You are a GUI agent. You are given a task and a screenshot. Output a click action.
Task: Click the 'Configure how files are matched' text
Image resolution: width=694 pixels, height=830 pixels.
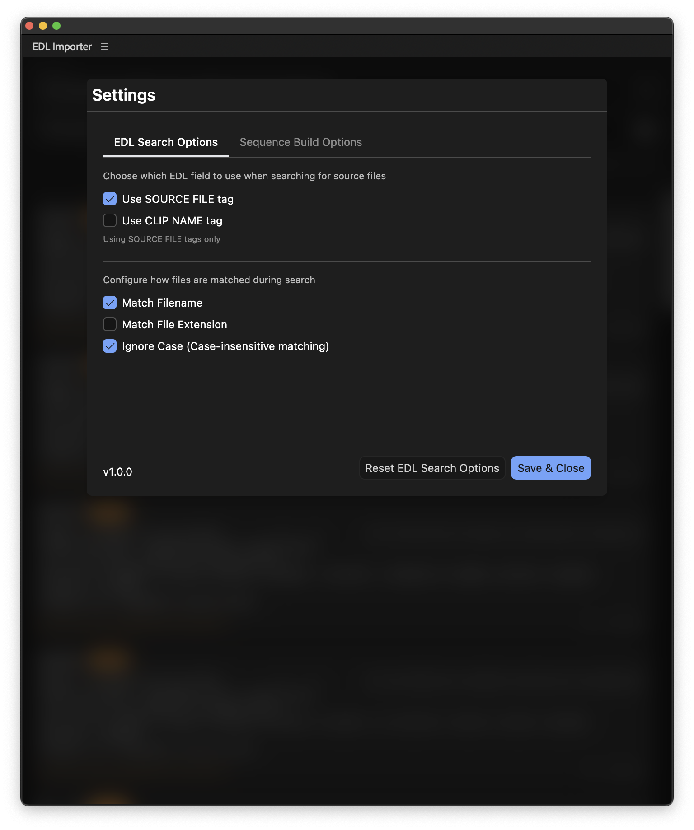[209, 280]
